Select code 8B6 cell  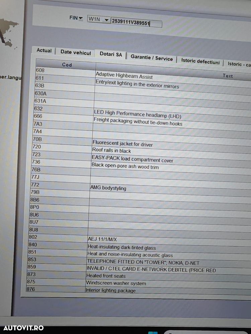[x=59, y=200]
